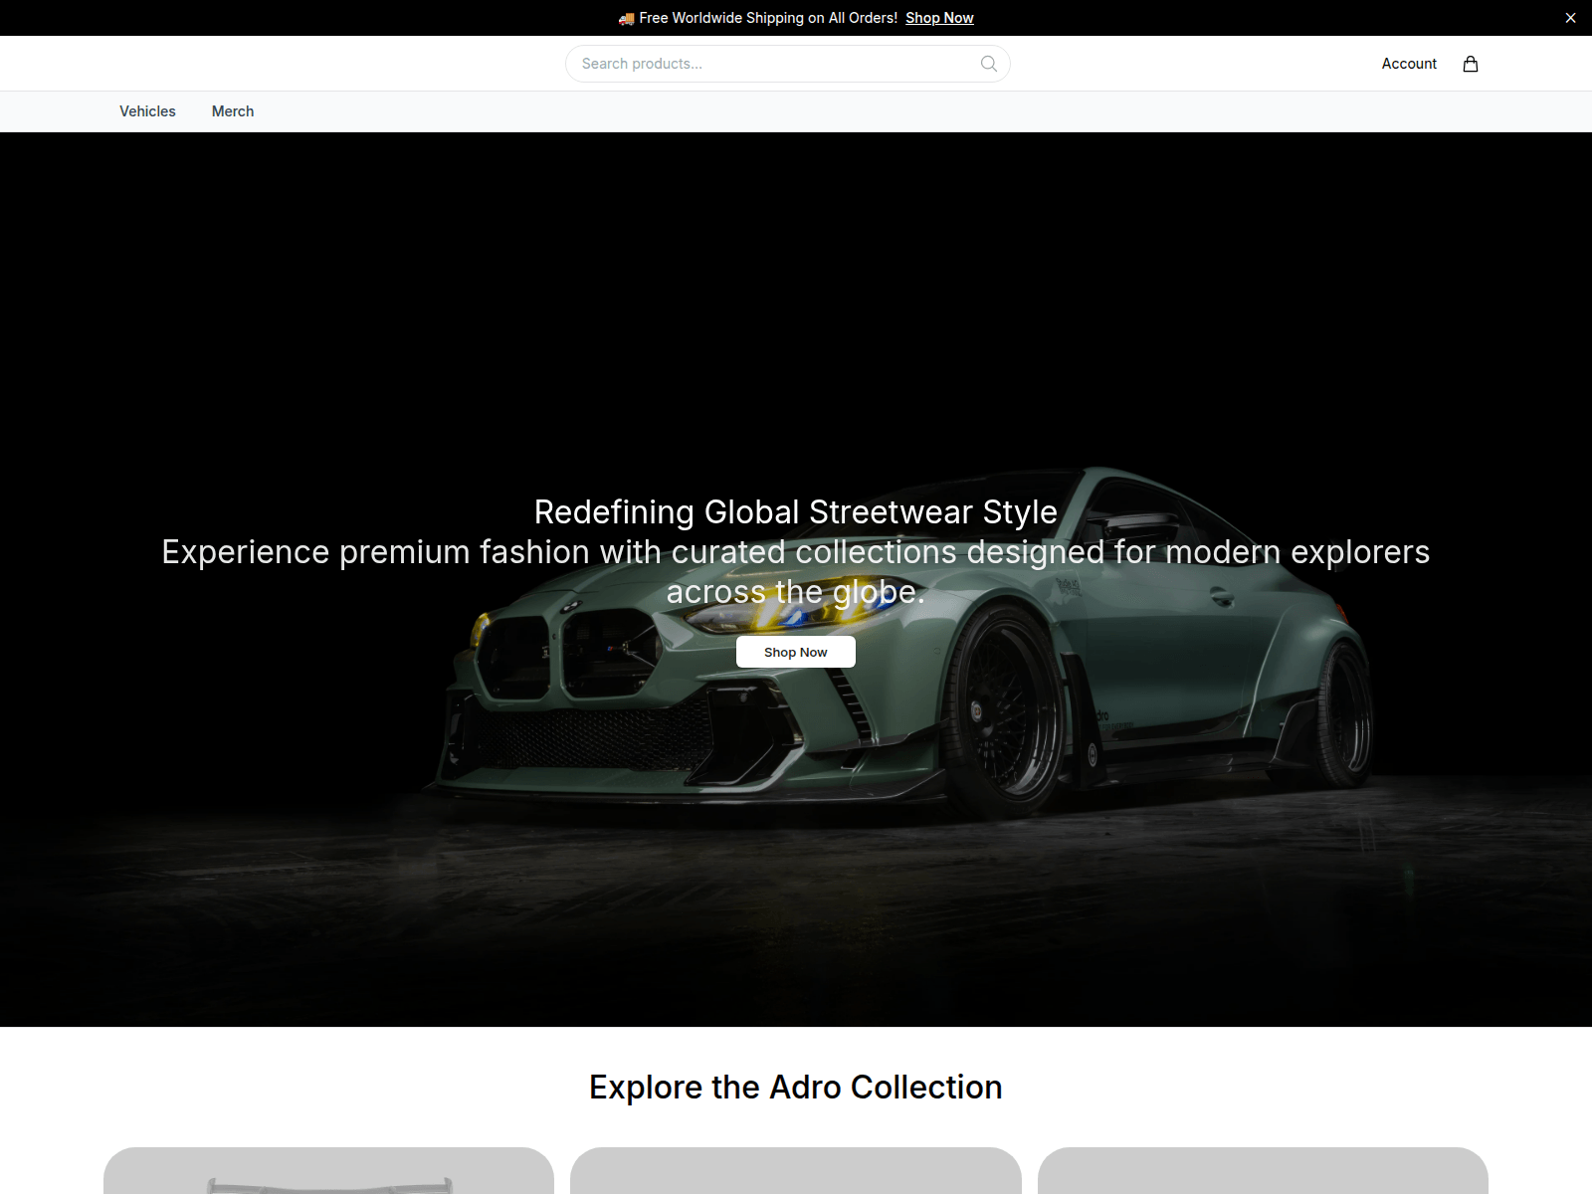Open the shopping bag cart icon
The width and height of the screenshot is (1592, 1194).
click(x=1471, y=64)
